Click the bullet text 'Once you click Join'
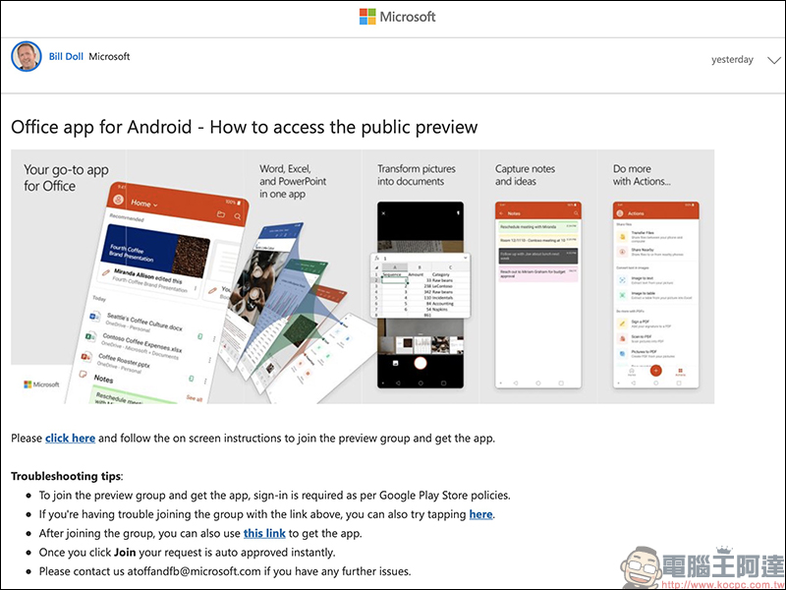Screen dimensions: 786x590 click(187, 553)
